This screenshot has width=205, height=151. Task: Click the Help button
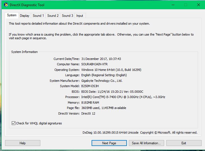(23, 143)
